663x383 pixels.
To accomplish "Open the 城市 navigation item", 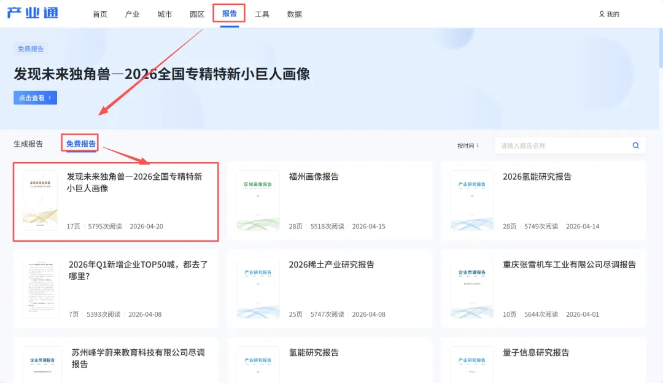I will tap(165, 14).
